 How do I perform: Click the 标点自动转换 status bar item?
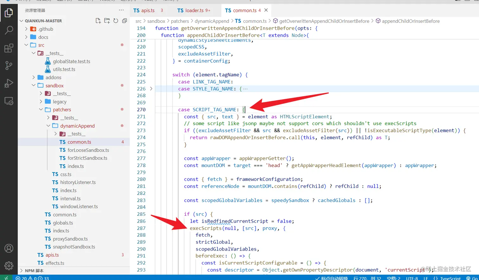tap(331, 278)
